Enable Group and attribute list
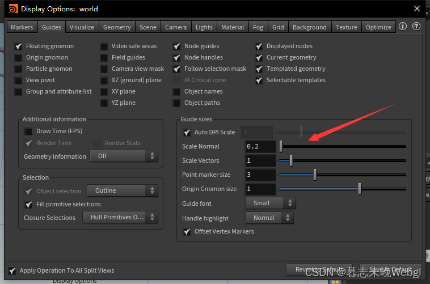This screenshot has height=284, width=430. [x=18, y=92]
